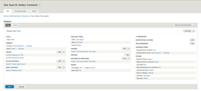
Task: Change Title value None
Action: 13,40
